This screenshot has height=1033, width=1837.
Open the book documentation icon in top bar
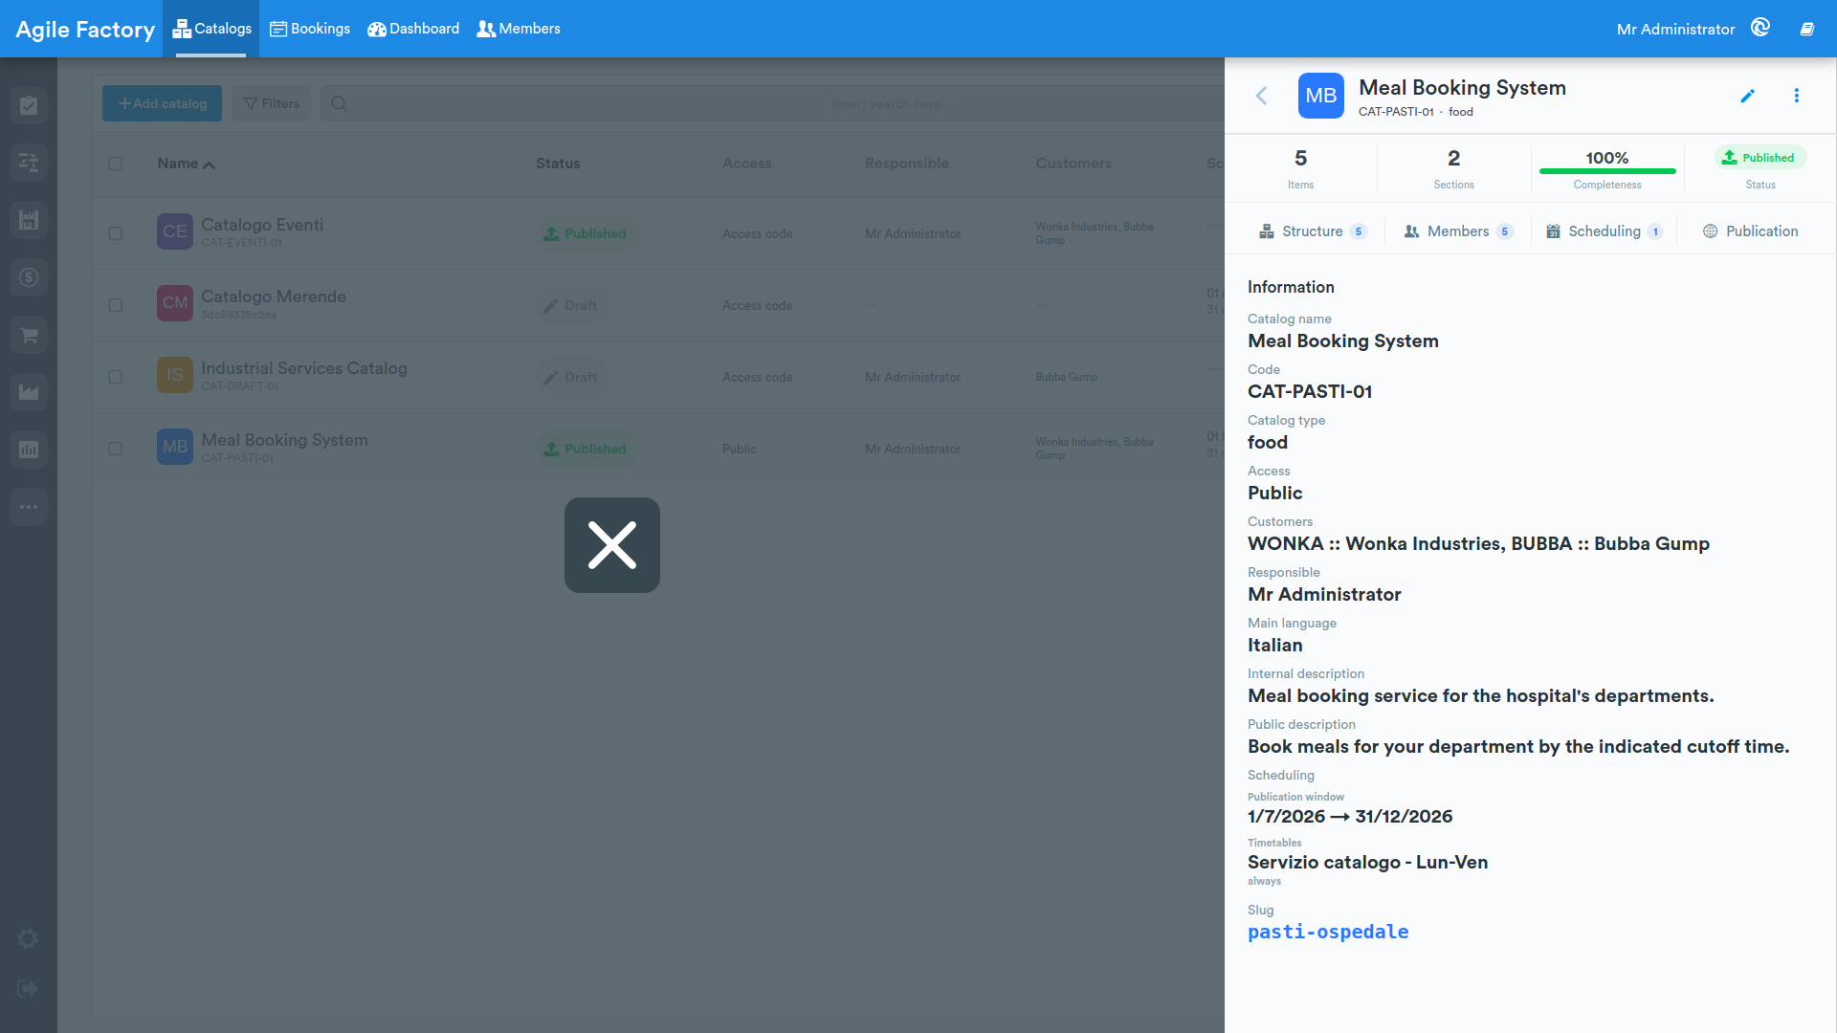1807,29
